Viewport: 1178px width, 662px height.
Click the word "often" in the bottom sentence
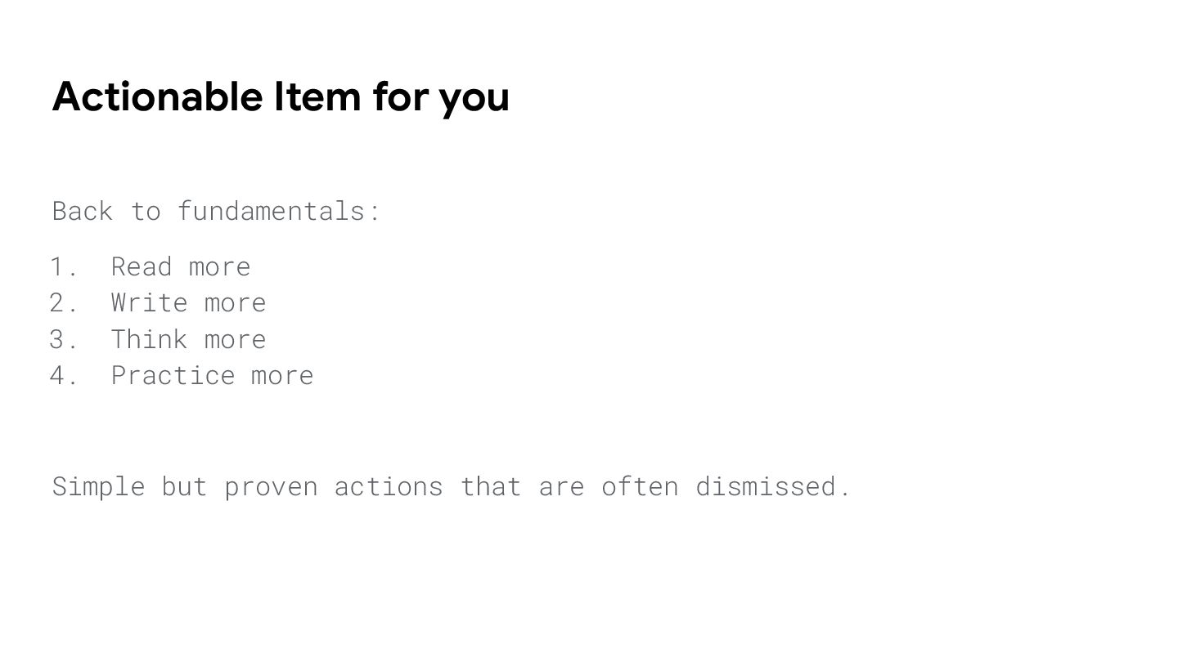(640, 486)
